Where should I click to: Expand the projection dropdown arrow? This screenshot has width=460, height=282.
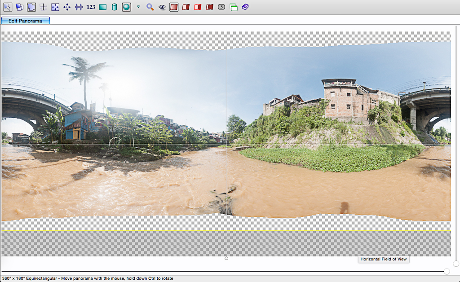(x=138, y=7)
